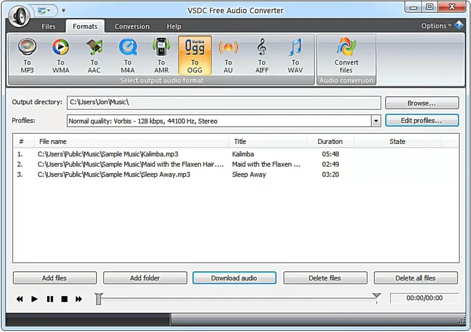Click the Kalimba title cell

[x=243, y=154]
